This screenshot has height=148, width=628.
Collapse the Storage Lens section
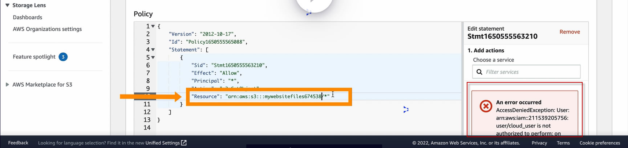click(x=7, y=5)
